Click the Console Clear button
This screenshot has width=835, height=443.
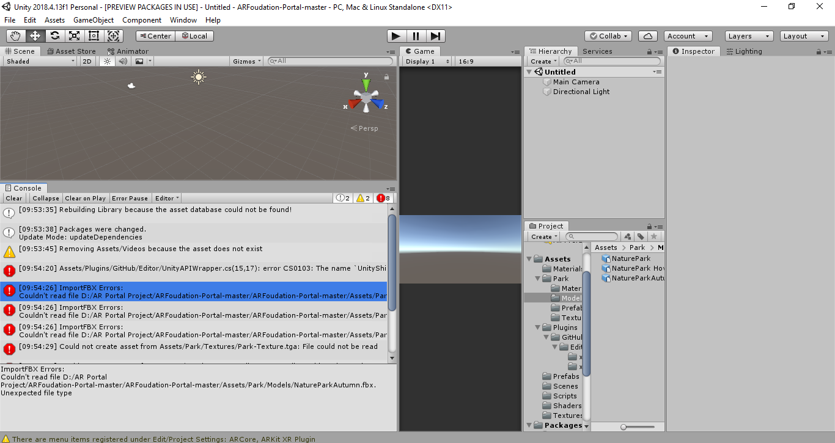point(14,198)
